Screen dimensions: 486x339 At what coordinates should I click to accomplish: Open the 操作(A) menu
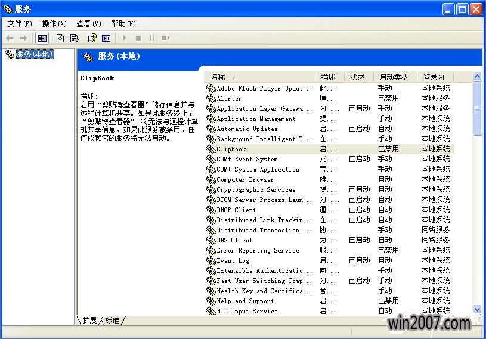coord(54,24)
